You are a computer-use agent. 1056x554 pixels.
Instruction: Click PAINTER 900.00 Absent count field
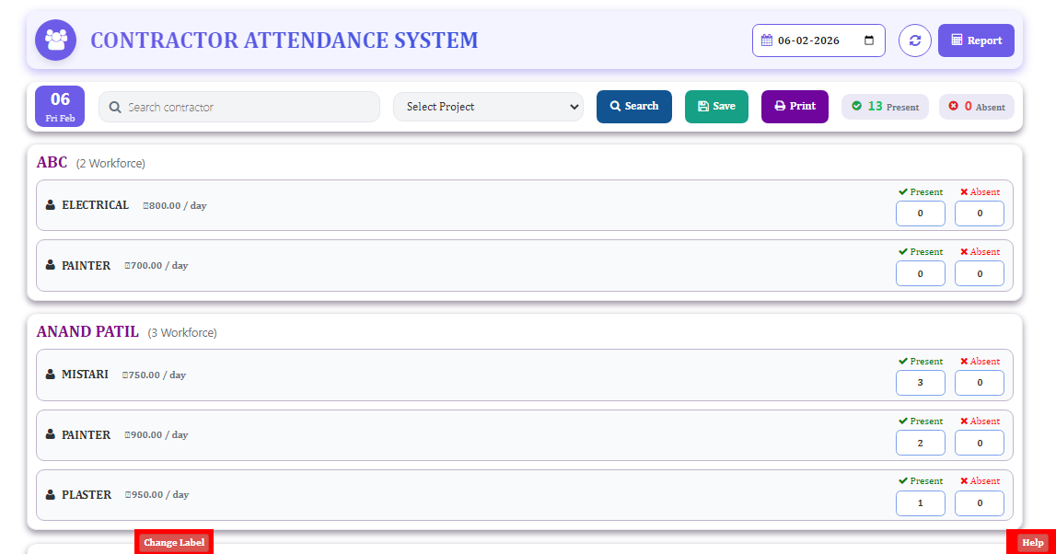point(980,443)
